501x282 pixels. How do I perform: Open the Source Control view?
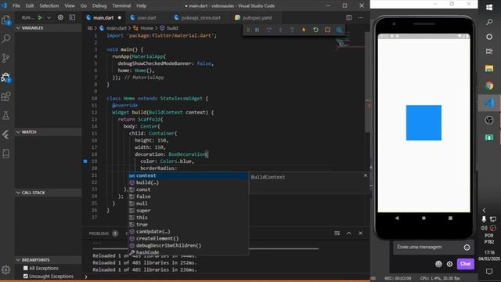point(6,58)
